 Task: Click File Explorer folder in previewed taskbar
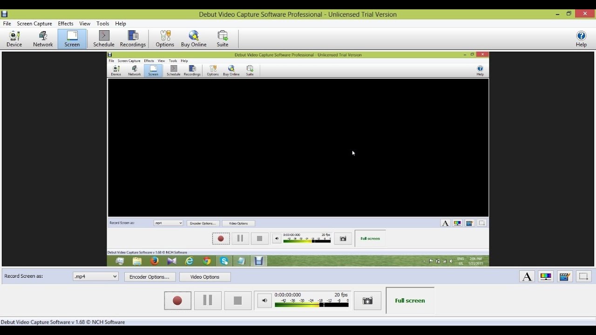pos(137,261)
